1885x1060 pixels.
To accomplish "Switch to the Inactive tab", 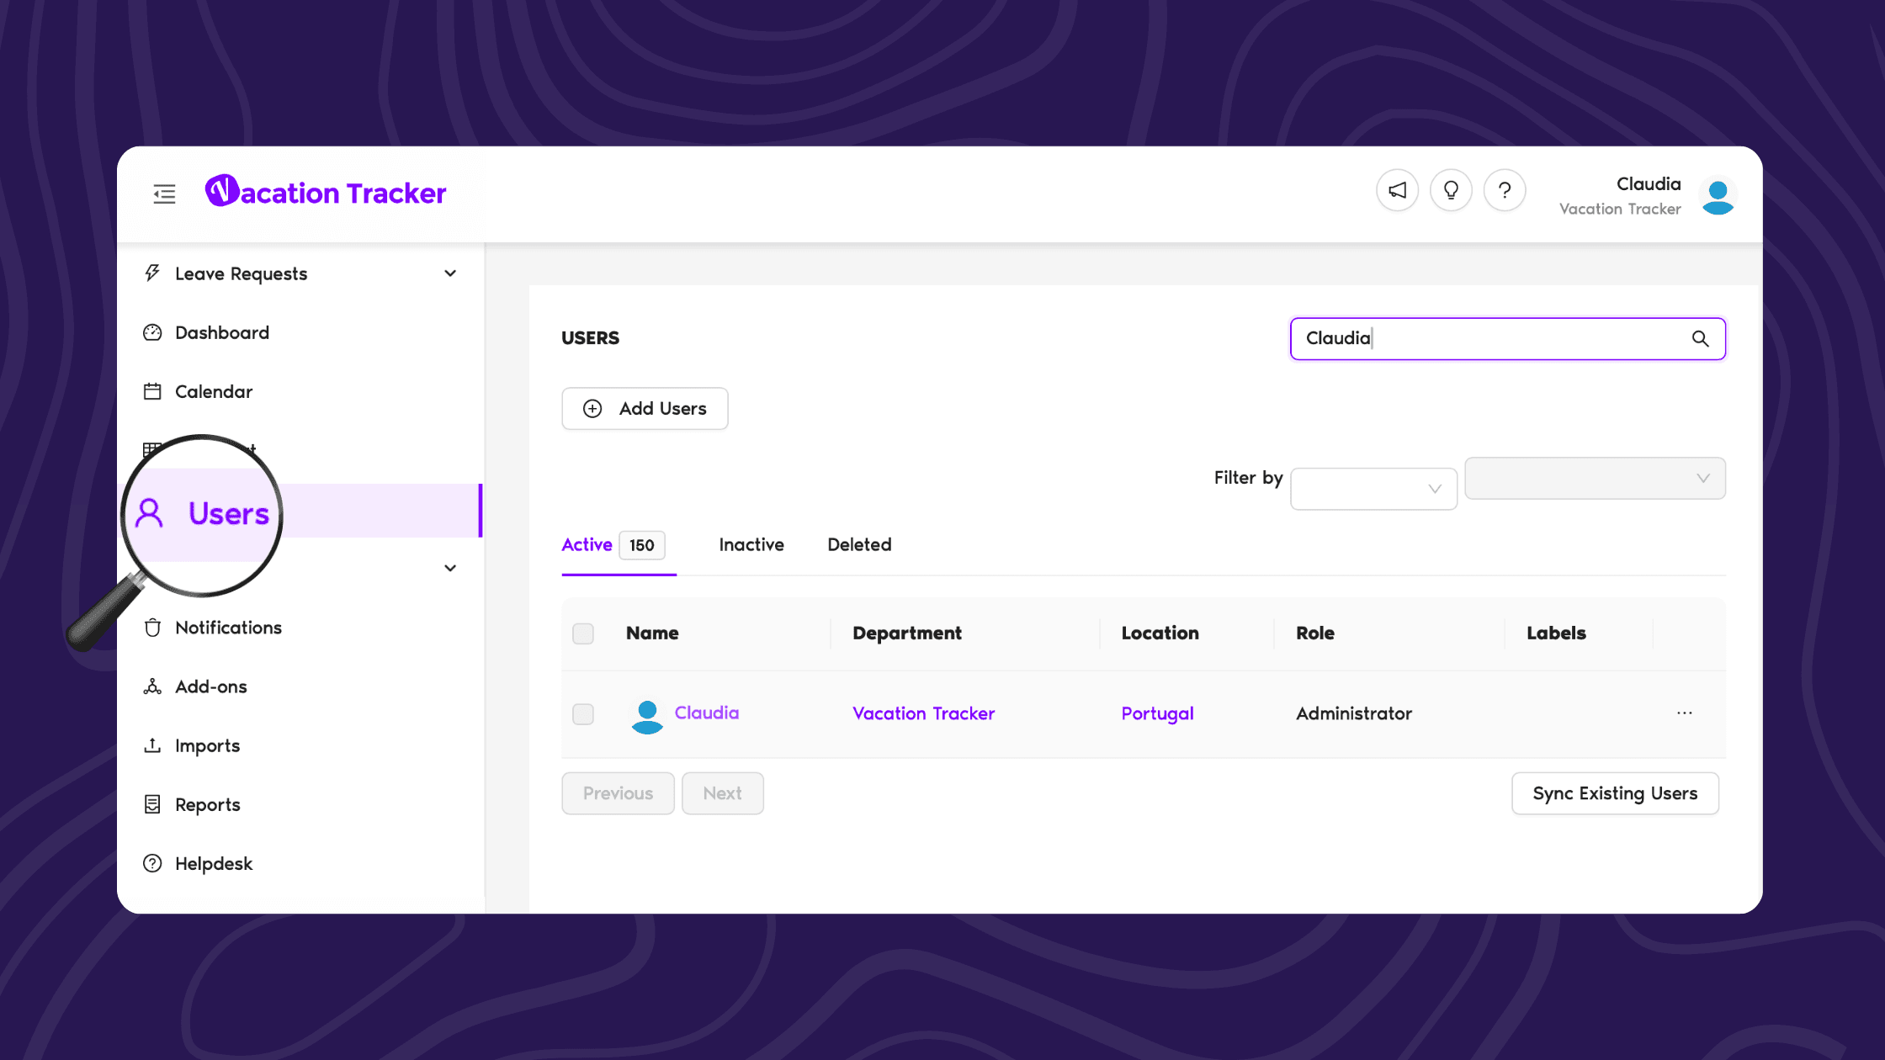I will click(x=751, y=544).
